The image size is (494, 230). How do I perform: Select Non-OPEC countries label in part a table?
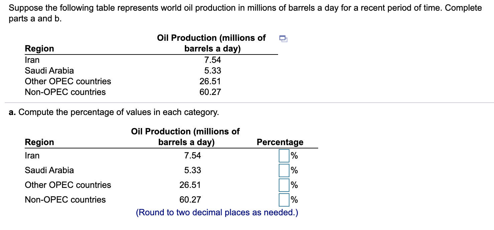click(x=65, y=200)
